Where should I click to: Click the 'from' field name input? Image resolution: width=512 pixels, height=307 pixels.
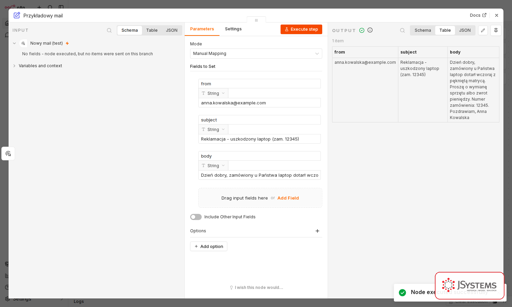(259, 84)
